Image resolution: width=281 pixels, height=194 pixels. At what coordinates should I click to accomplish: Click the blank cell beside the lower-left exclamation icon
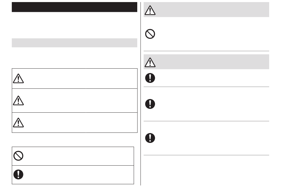point(79,175)
